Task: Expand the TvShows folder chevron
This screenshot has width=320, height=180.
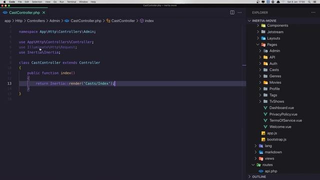Action: 260,101
